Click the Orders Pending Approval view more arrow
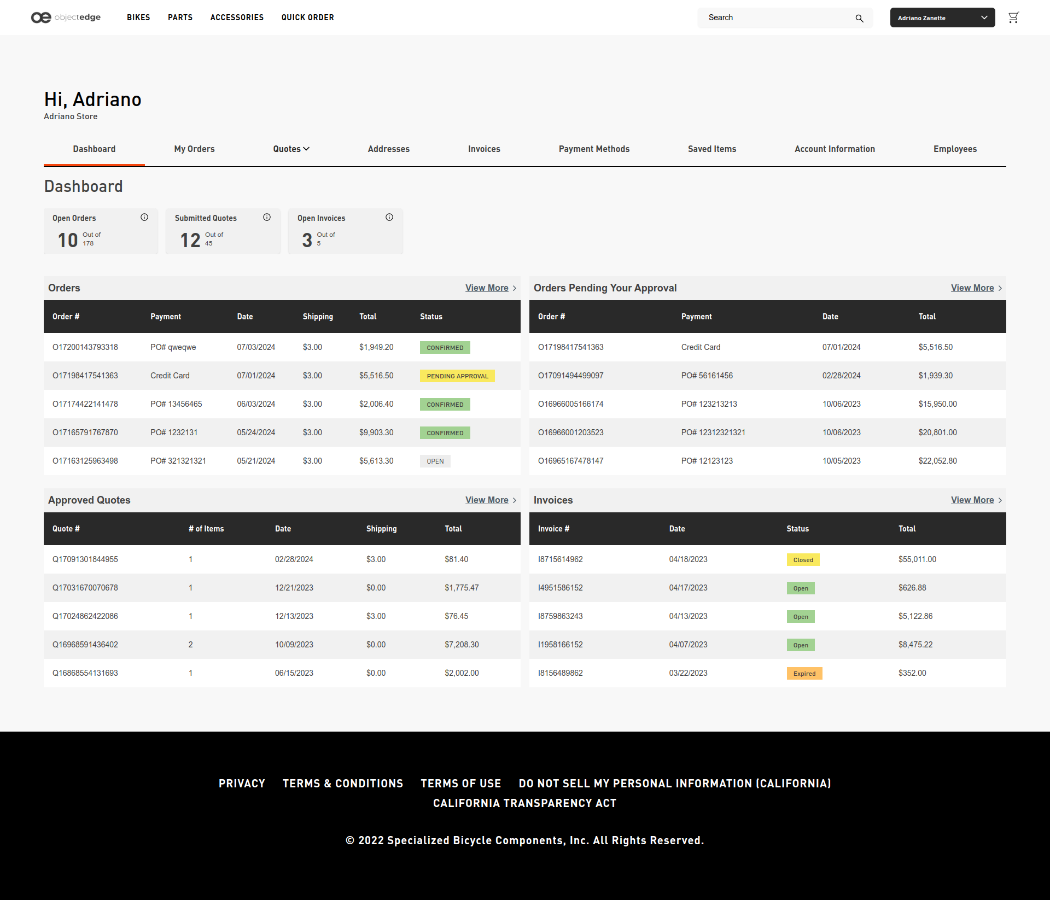Viewport: 1050px width, 900px height. pyautogui.click(x=1001, y=288)
